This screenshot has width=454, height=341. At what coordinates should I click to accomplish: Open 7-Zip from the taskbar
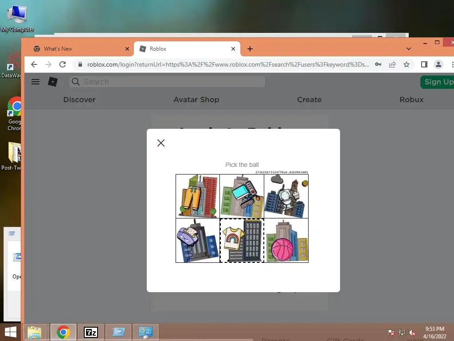tap(90, 332)
